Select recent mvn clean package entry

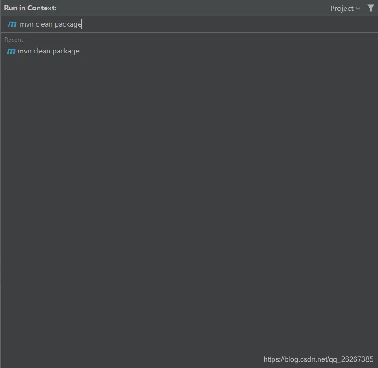pos(189,51)
